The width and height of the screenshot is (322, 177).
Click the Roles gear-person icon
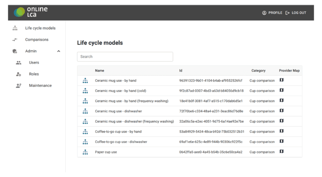[x=18, y=74]
